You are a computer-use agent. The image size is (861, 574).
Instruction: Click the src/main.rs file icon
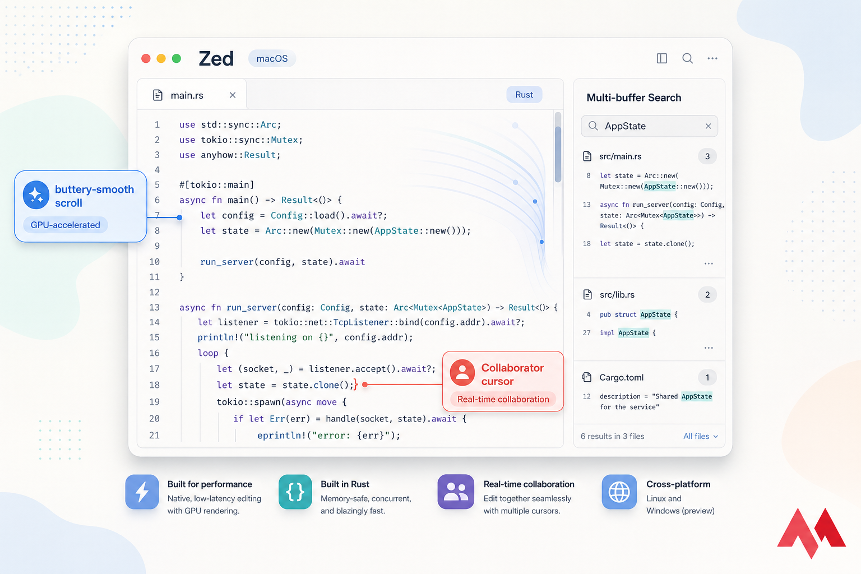click(x=587, y=156)
